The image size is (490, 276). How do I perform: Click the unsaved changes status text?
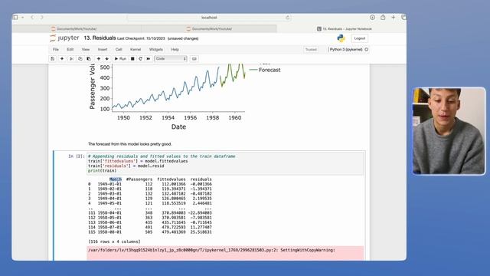tap(183, 38)
